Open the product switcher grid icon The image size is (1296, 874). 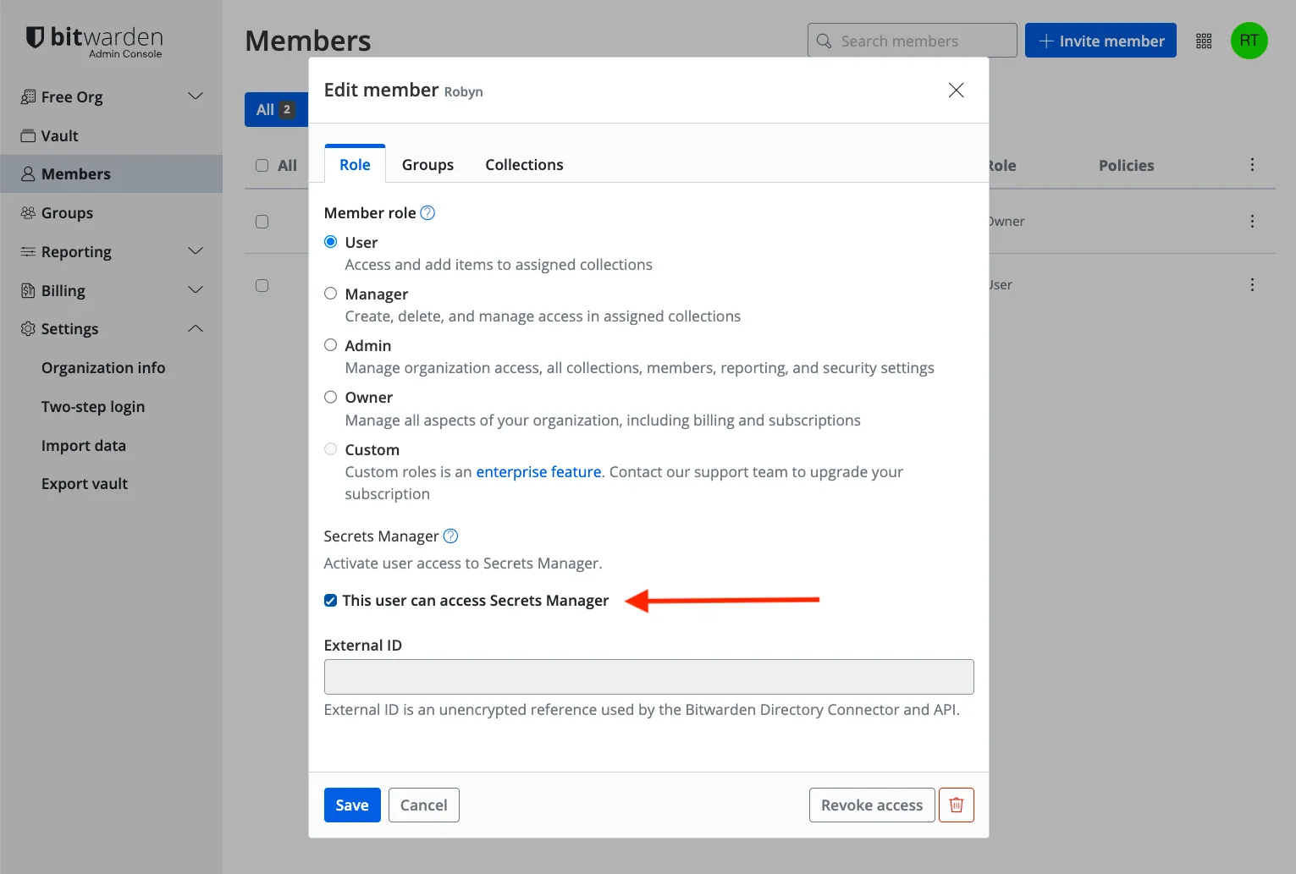pyautogui.click(x=1203, y=40)
